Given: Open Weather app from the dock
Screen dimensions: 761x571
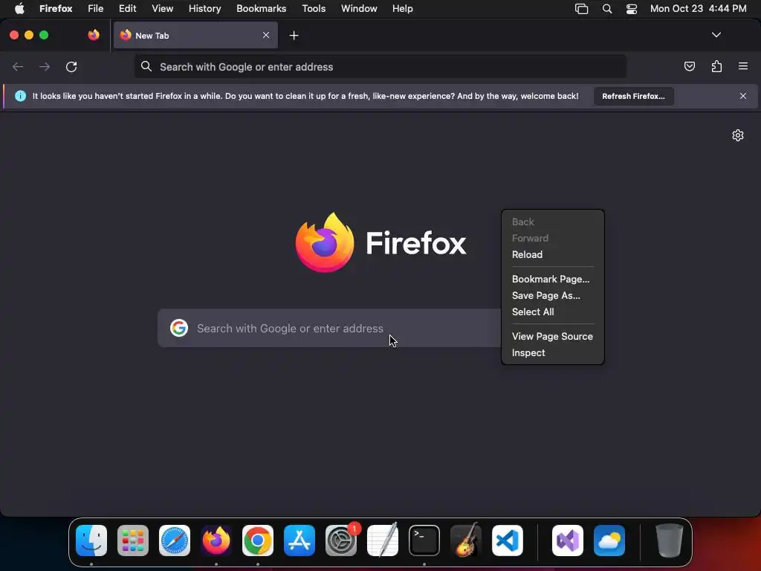Looking at the screenshot, I should [609, 541].
